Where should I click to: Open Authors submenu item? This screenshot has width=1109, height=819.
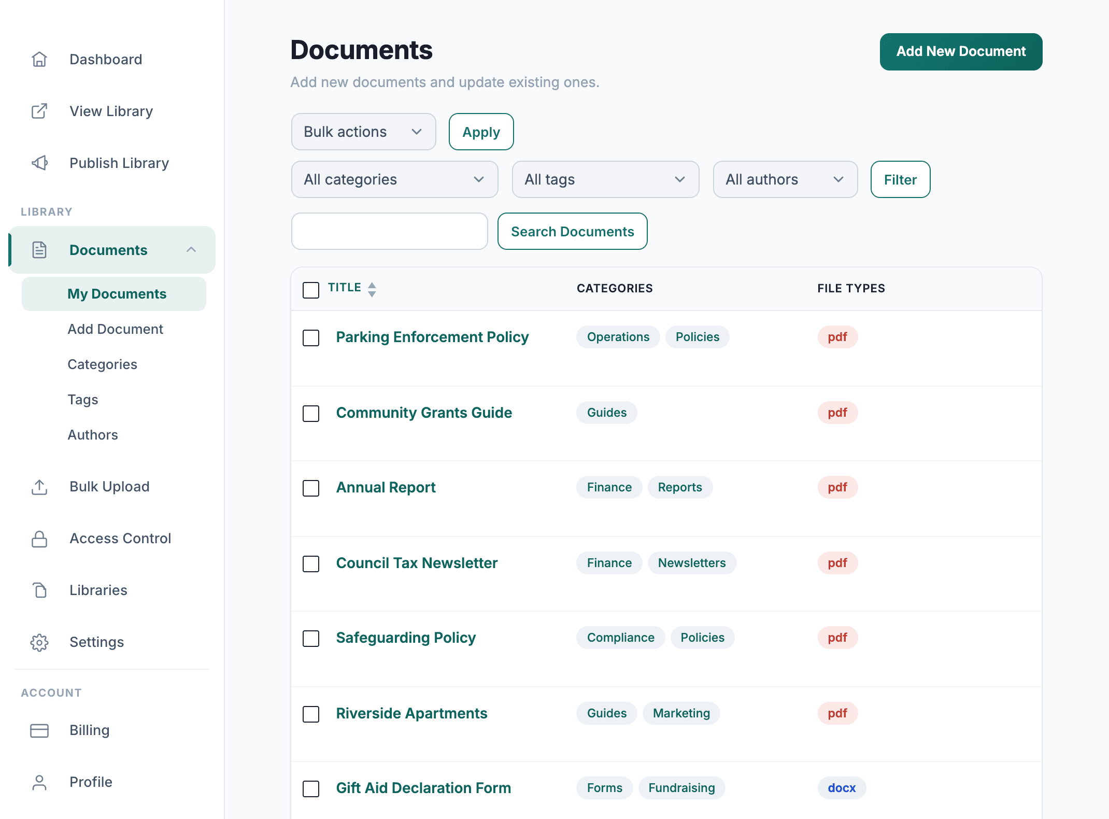tap(93, 435)
